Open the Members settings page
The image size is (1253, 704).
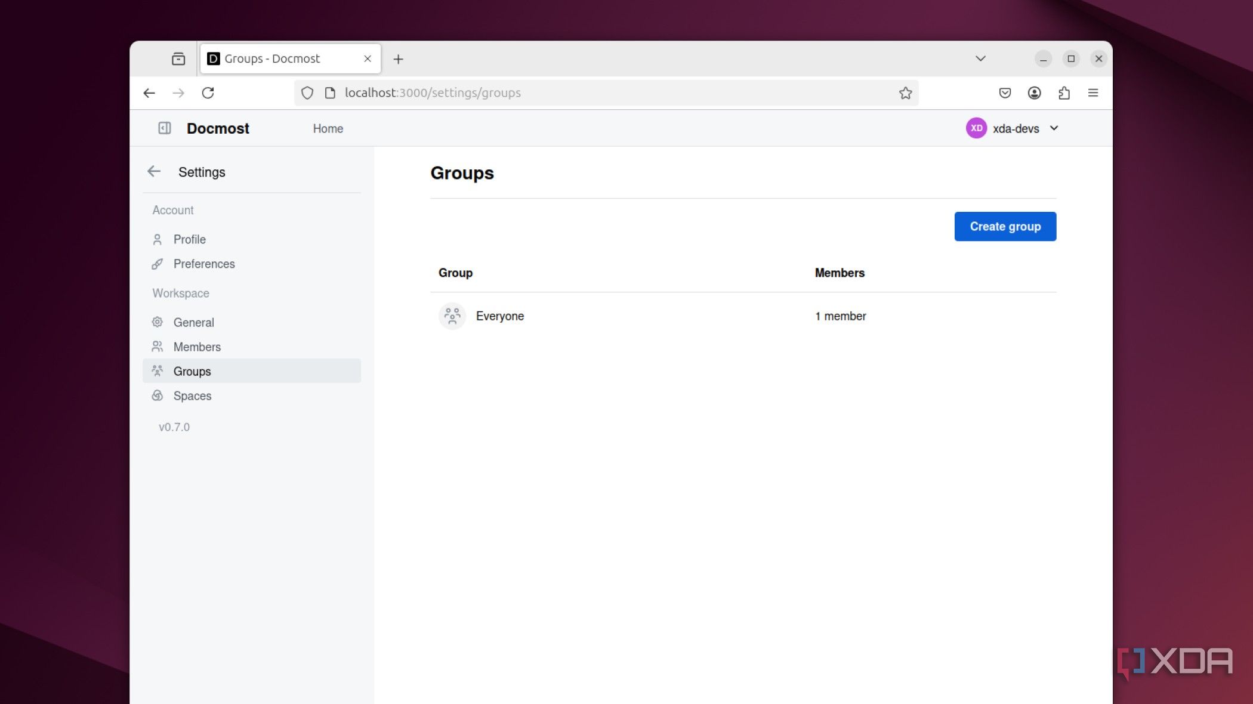[252, 347]
